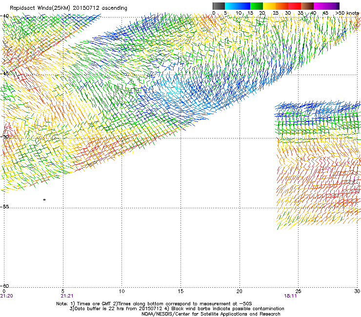The height and width of the screenshot is (317, 361).
Task: Click the blue 5-15 knots legend swatch
Action: pos(238,6)
